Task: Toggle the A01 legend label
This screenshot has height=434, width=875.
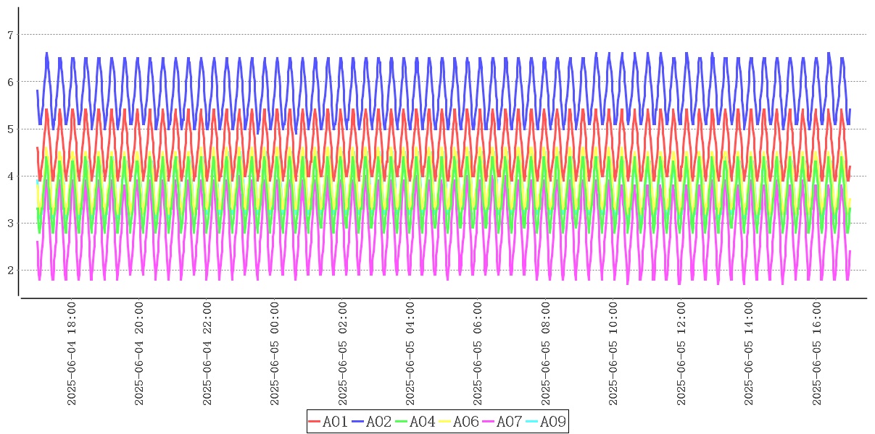Action: [x=335, y=422]
